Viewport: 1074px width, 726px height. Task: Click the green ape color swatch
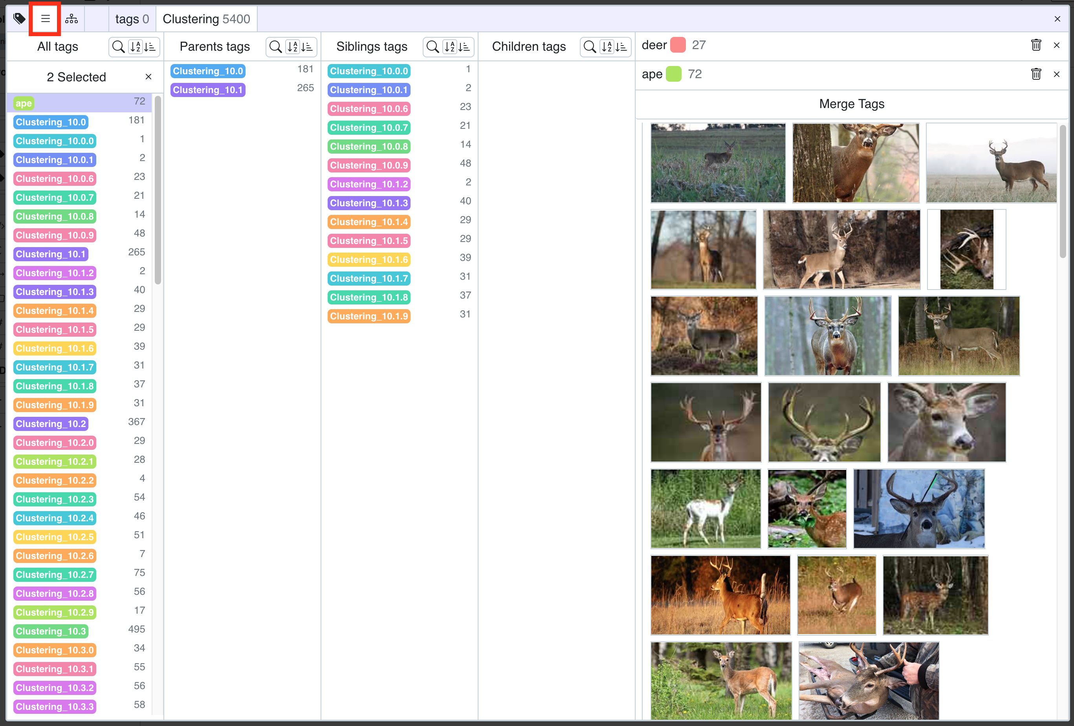coord(673,74)
